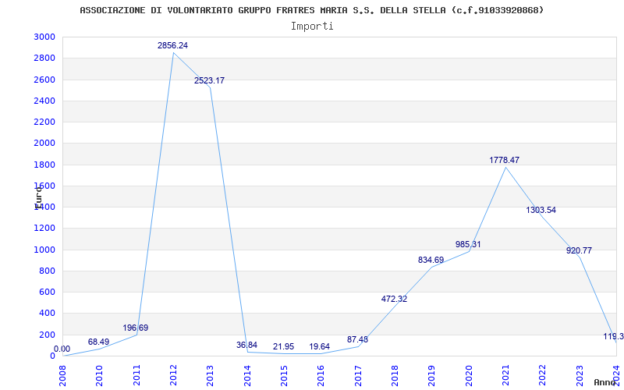Click the 2023 x-axis year label
The image size is (624, 390).
click(580, 375)
